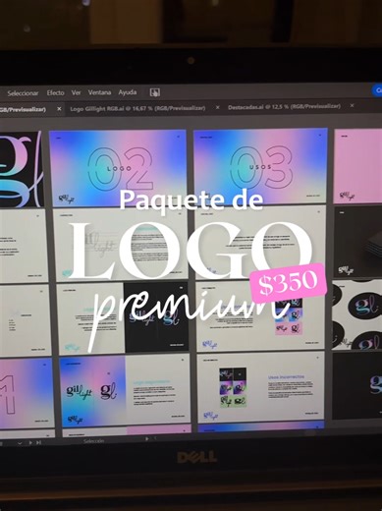Screen dimensions: 382x511
Task: Close the Logo Gillight RGB.ai tab
Action: pyautogui.click(x=217, y=107)
